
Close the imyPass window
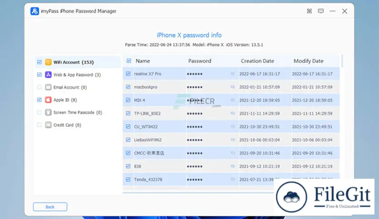[x=345, y=11]
